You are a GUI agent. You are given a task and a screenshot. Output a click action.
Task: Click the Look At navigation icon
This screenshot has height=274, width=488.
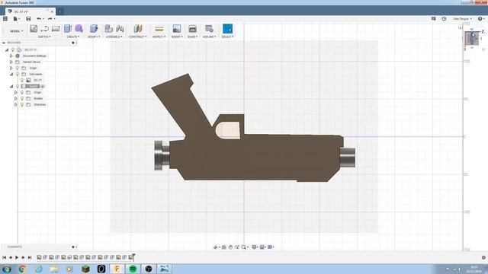pos(223,247)
